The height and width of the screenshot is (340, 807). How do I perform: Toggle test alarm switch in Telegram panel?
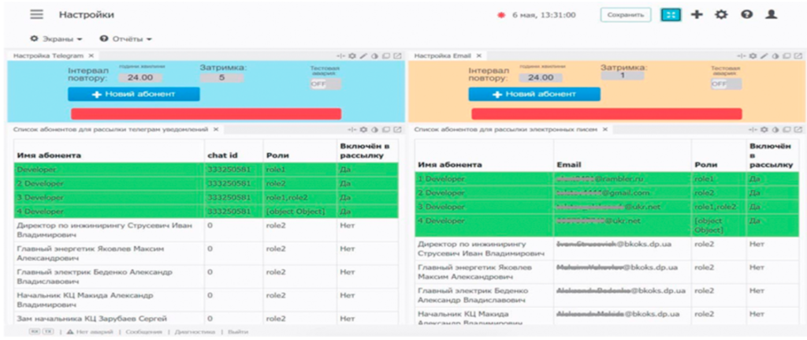[x=325, y=84]
